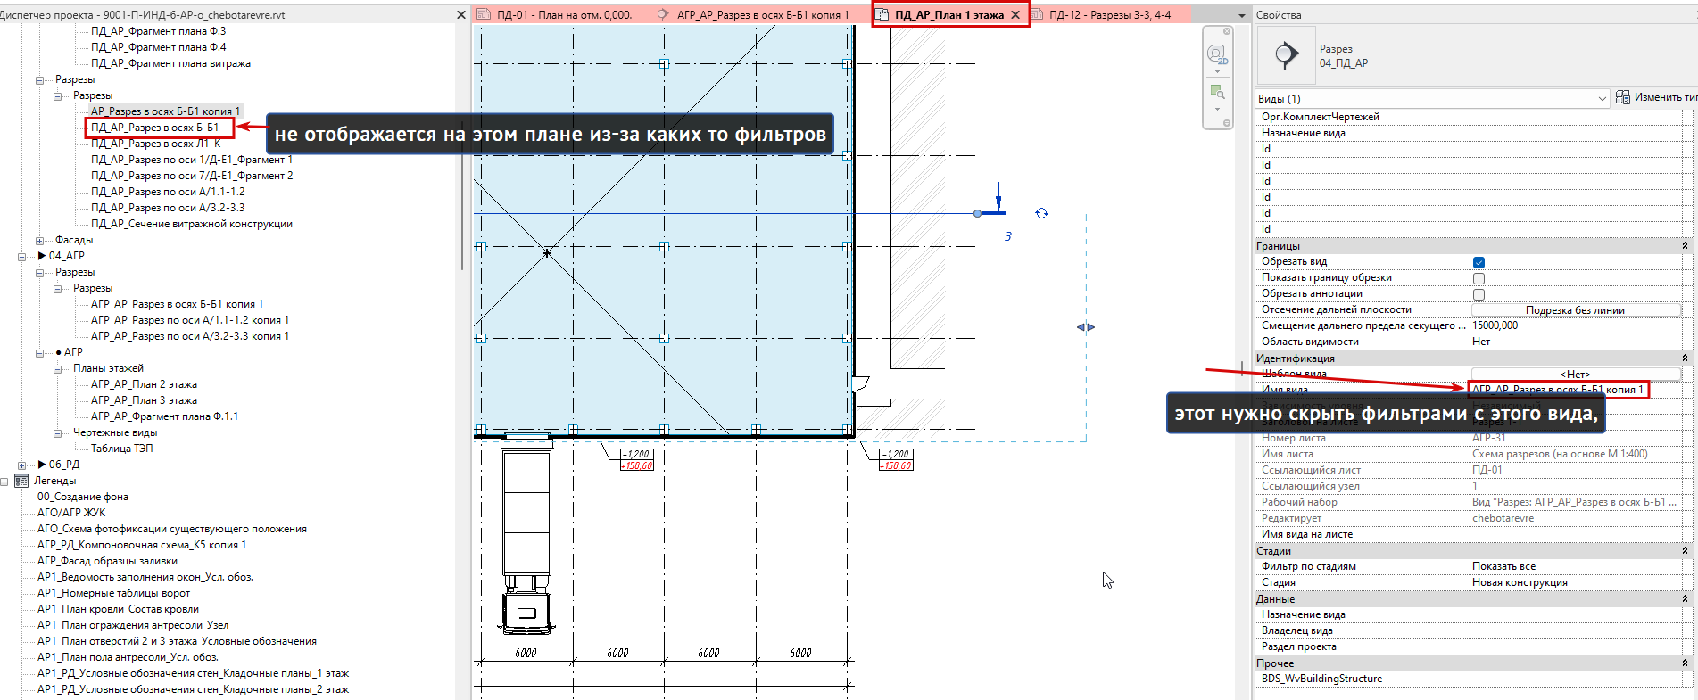
Task: Click the 'Показать все' phase filter value
Action: tap(1577, 566)
